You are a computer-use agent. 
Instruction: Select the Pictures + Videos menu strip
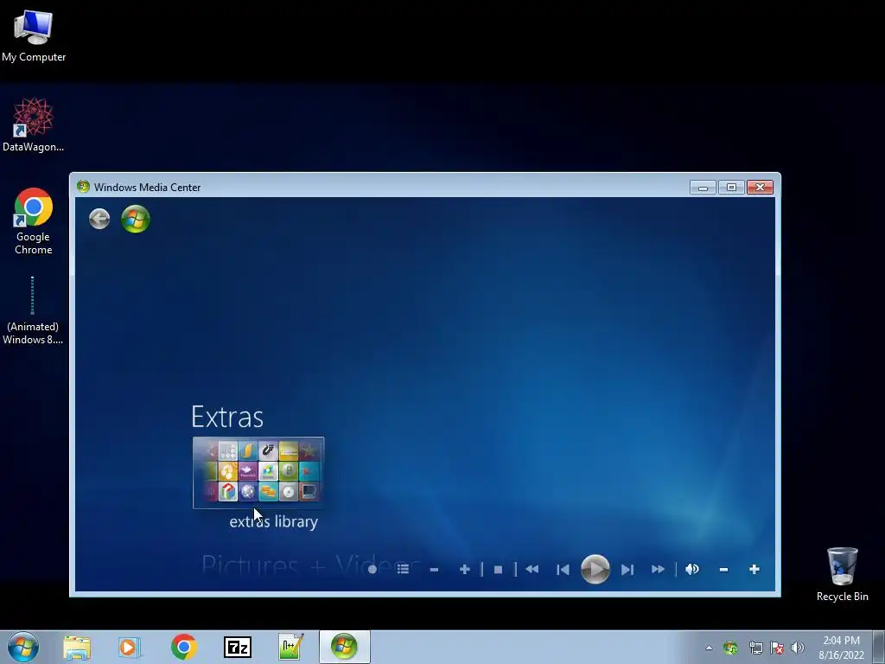tap(310, 565)
